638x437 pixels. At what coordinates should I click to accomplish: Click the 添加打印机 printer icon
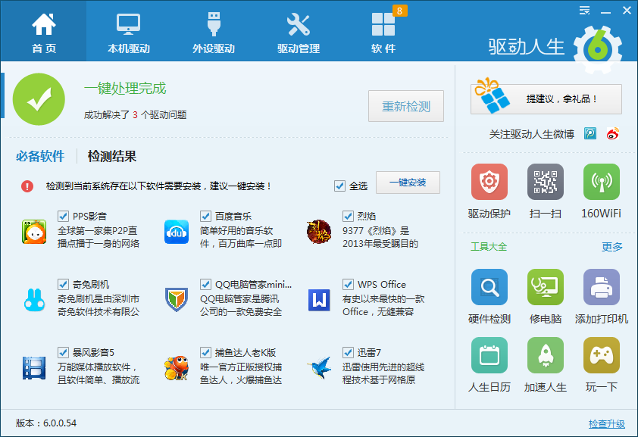click(x=602, y=287)
